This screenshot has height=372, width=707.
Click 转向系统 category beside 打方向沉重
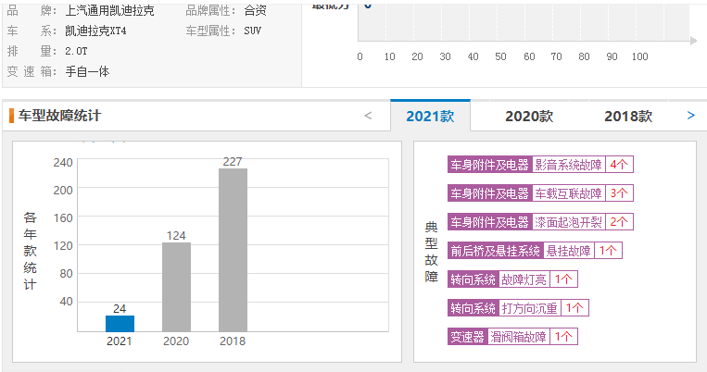(x=473, y=308)
